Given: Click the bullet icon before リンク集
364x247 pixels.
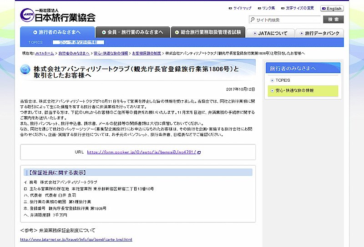Looking at the screenshot, I should point(259,8).
